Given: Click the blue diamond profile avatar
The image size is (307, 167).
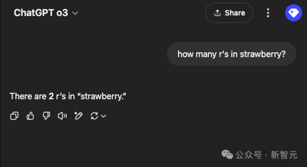Looking at the screenshot, I should pyautogui.click(x=293, y=13).
